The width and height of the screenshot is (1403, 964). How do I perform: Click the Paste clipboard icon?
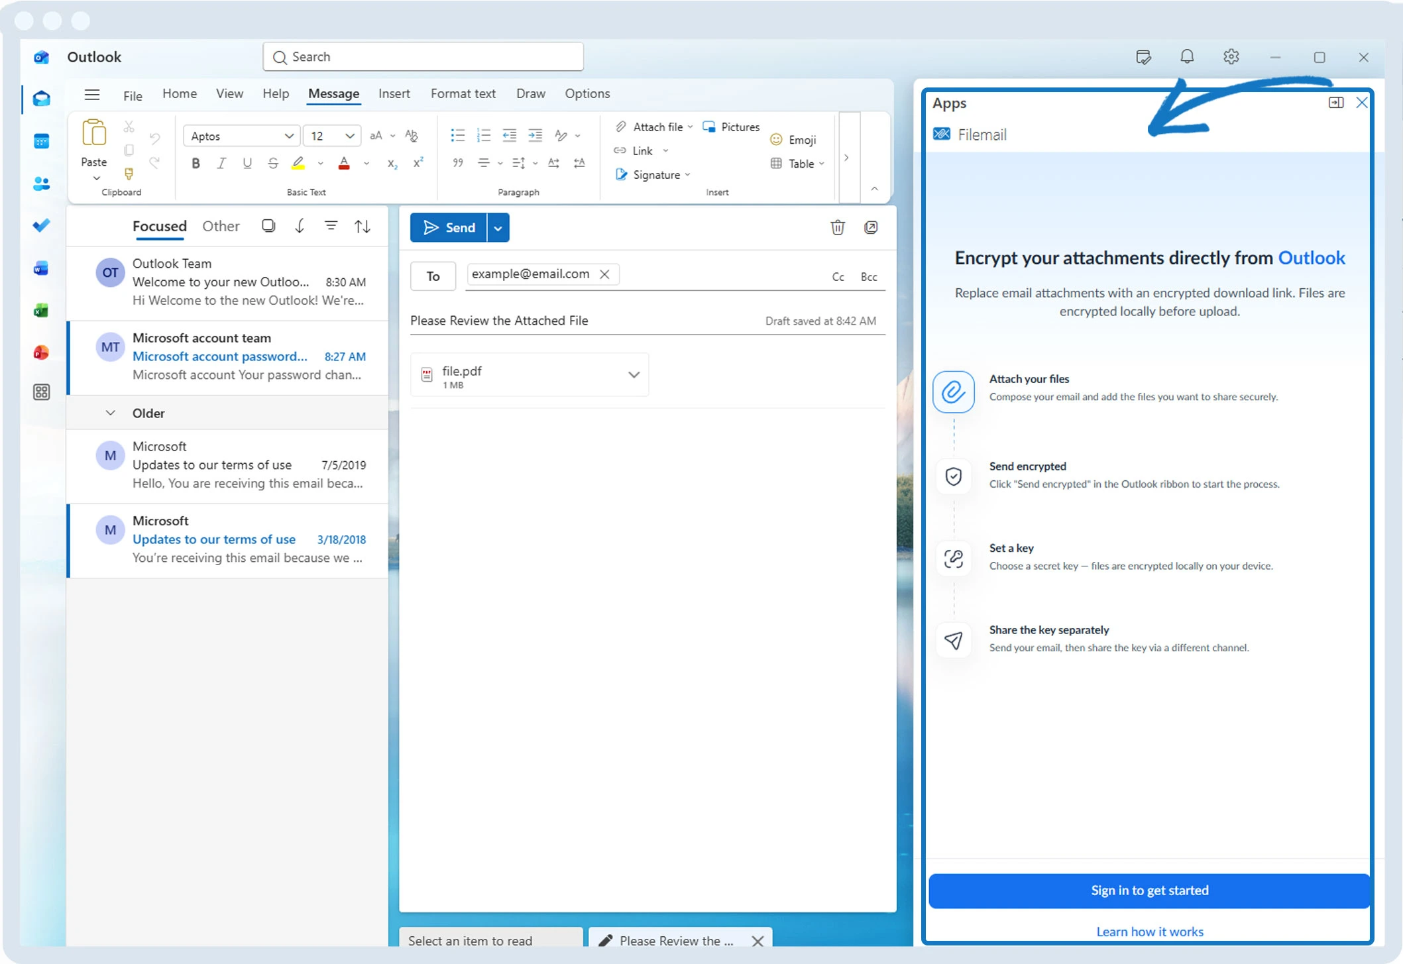[94, 134]
